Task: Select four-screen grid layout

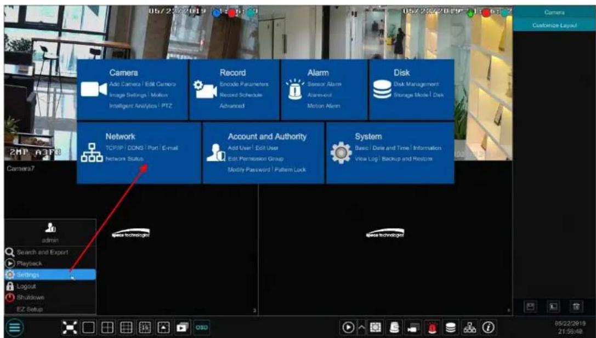Action: coord(107,328)
